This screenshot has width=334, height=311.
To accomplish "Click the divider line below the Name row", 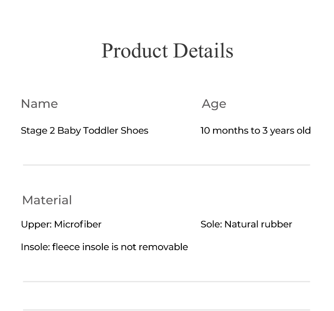I will pos(167,165).
